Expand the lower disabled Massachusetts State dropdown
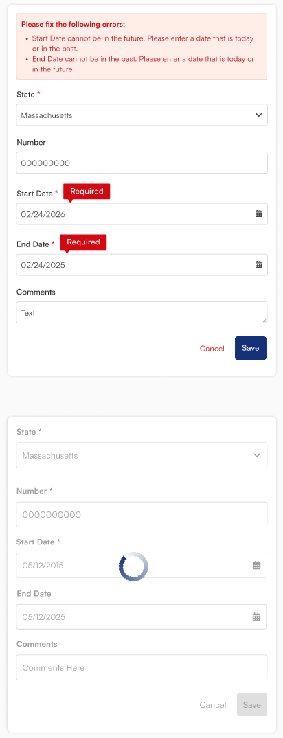 [x=141, y=455]
